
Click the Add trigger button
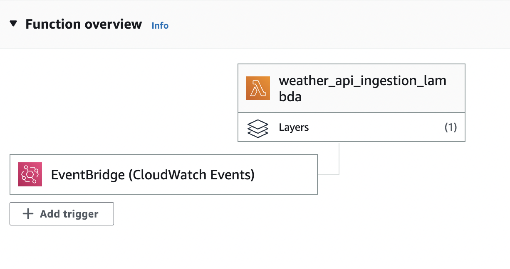61,213
